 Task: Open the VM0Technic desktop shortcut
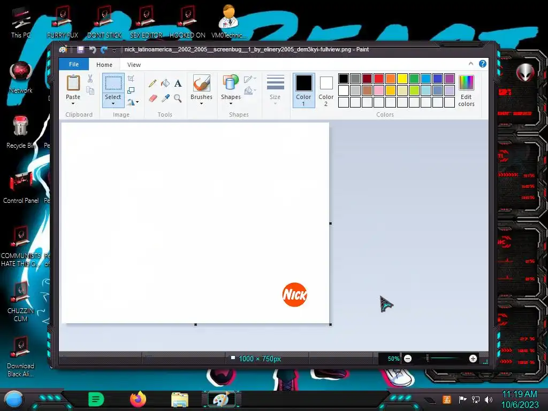point(229,21)
